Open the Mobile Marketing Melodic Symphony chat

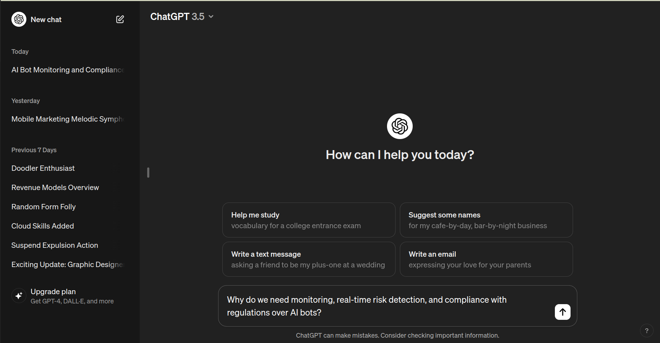click(68, 119)
